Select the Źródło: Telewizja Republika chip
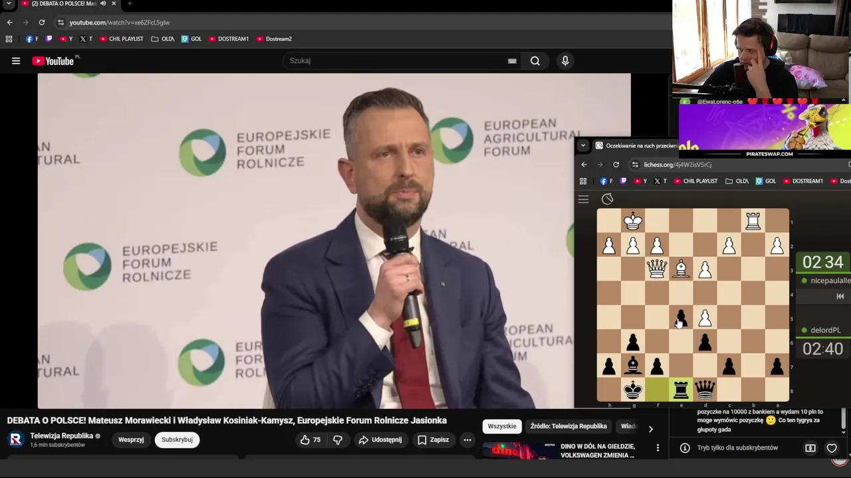The width and height of the screenshot is (851, 478). (x=568, y=426)
